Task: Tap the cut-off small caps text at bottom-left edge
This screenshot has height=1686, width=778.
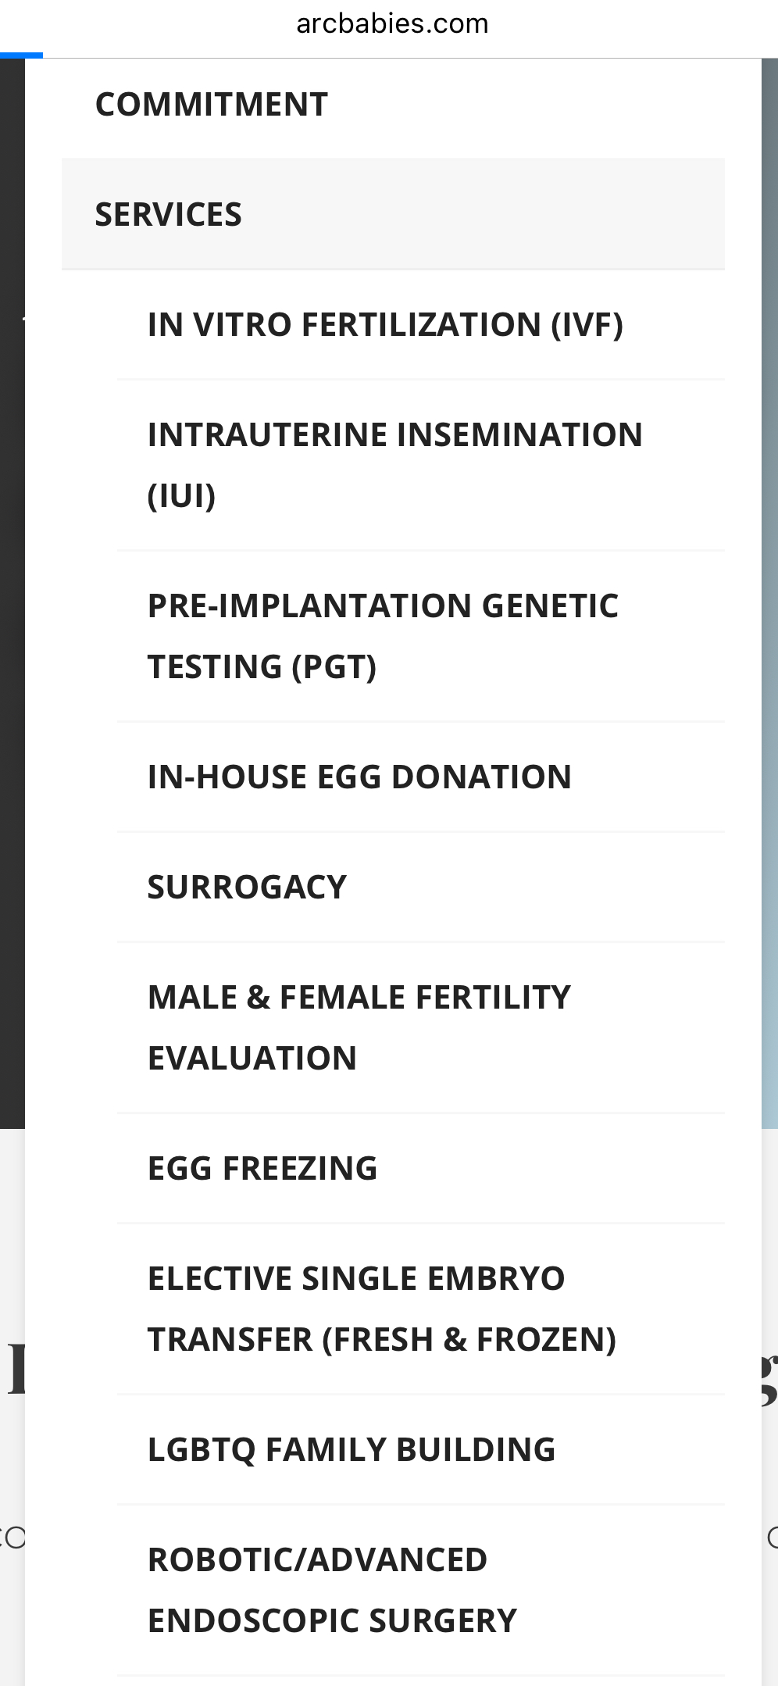Action: coord(12,1538)
